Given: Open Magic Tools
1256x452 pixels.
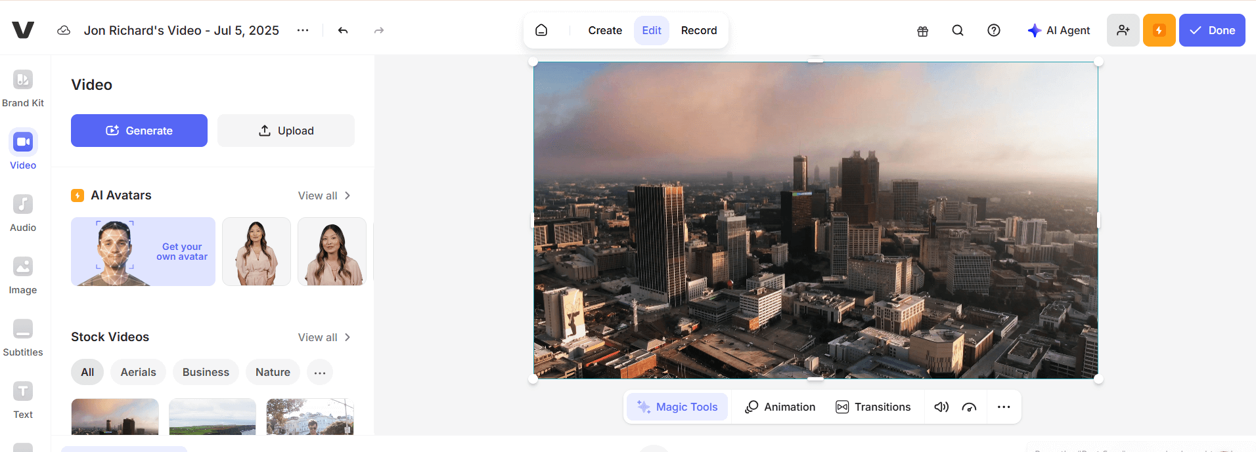Looking at the screenshot, I should [677, 407].
